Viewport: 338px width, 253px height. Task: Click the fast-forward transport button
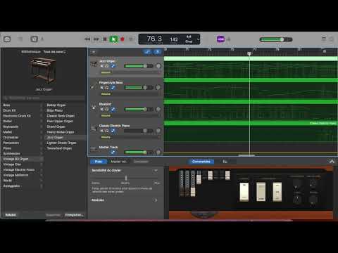tap(96, 39)
